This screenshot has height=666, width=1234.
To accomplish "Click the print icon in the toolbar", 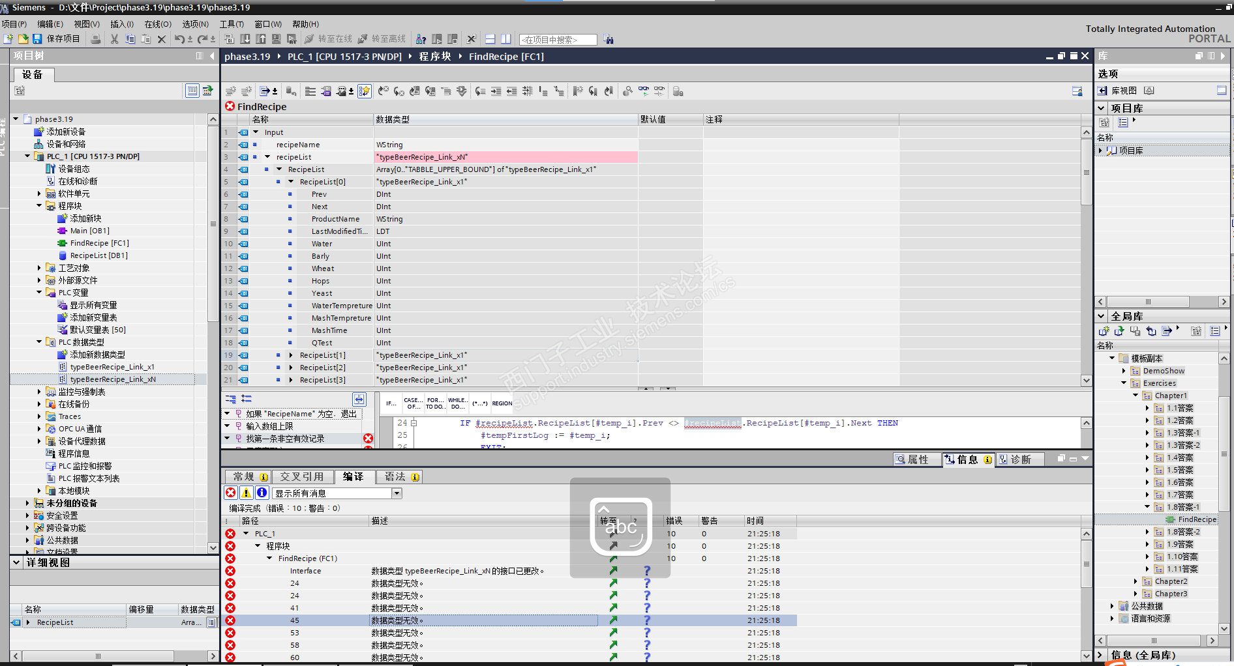I will point(96,39).
